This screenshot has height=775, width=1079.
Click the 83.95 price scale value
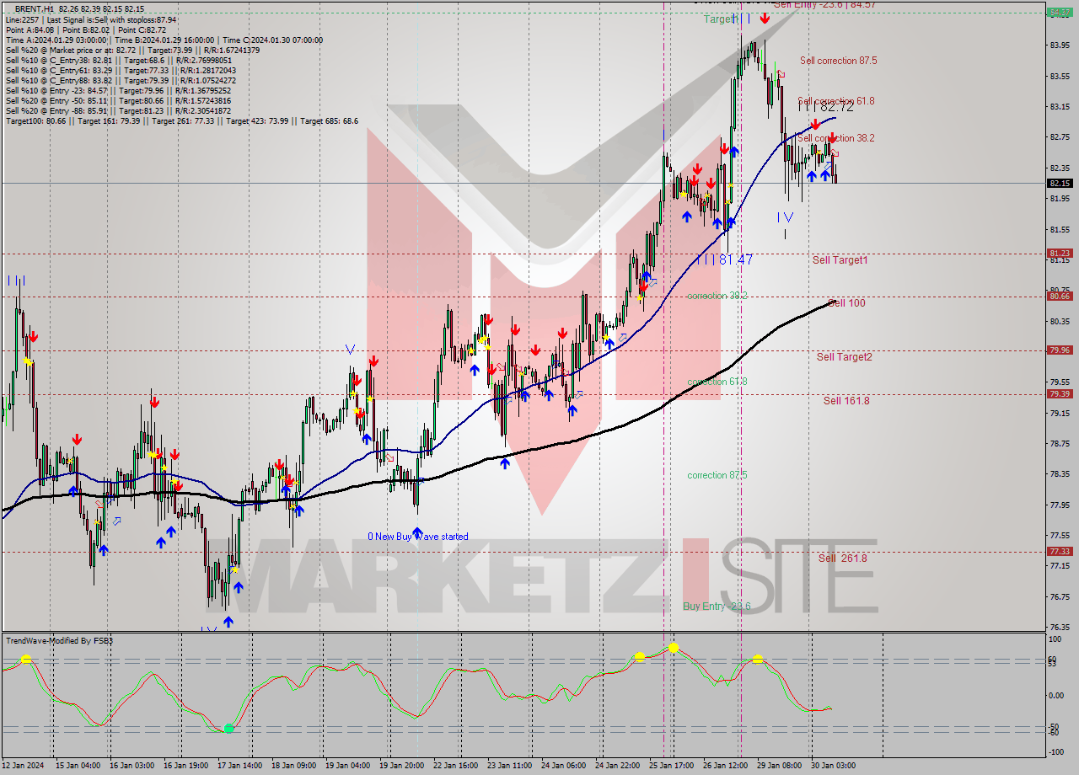pyautogui.click(x=1060, y=45)
